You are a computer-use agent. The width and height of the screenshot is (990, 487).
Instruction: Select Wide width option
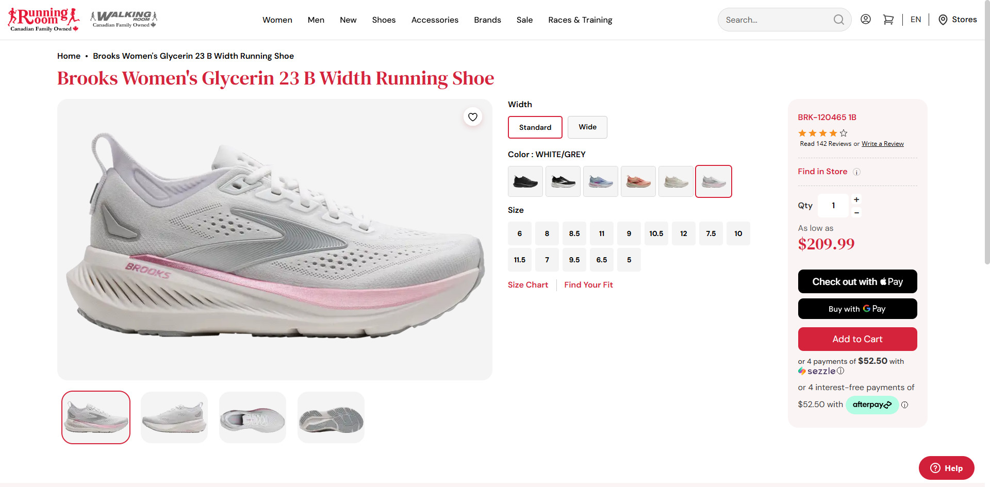click(587, 127)
